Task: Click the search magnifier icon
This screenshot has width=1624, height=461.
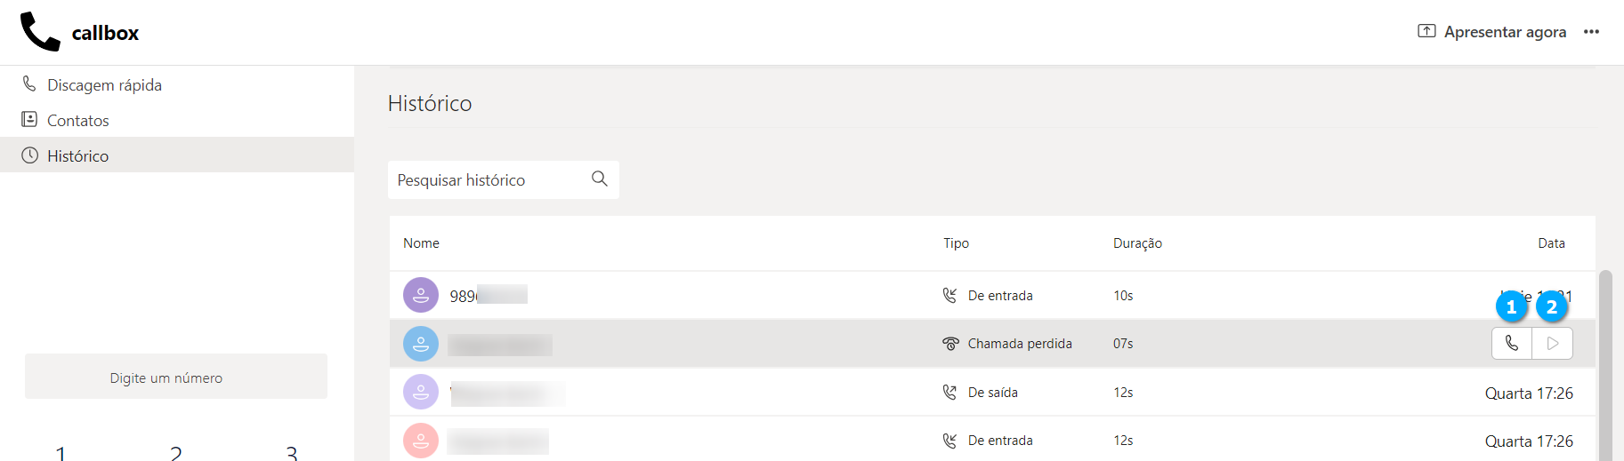Action: pos(600,179)
